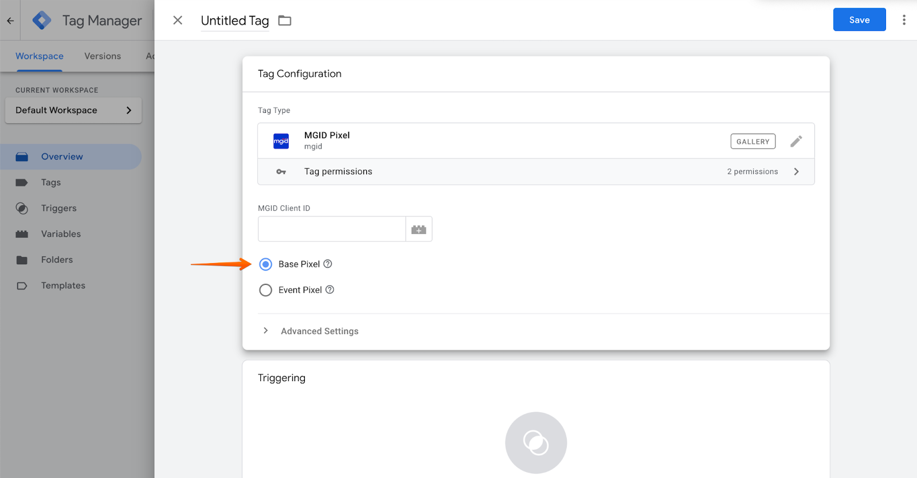917x478 pixels.
Task: Click the variable picker icon beside MGID Client ID
Action: (x=419, y=229)
